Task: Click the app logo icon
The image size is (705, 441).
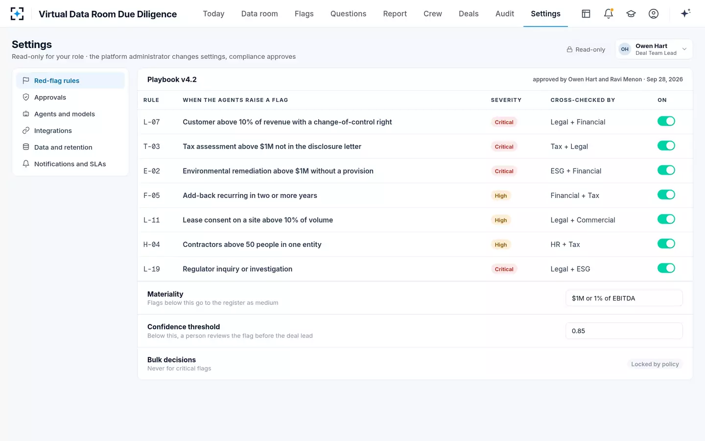Action: pyautogui.click(x=17, y=14)
